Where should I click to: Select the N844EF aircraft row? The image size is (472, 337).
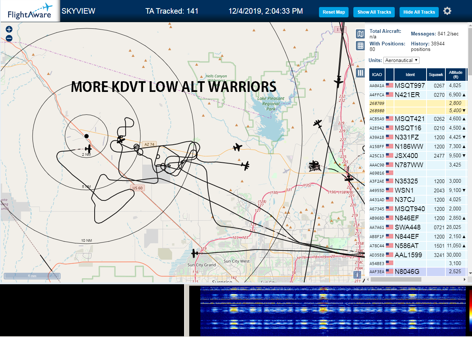point(418,236)
